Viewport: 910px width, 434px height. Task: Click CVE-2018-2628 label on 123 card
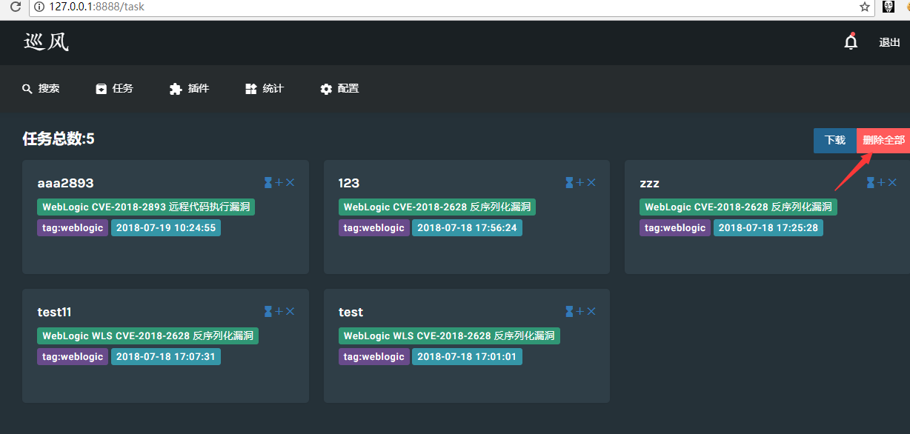click(437, 207)
